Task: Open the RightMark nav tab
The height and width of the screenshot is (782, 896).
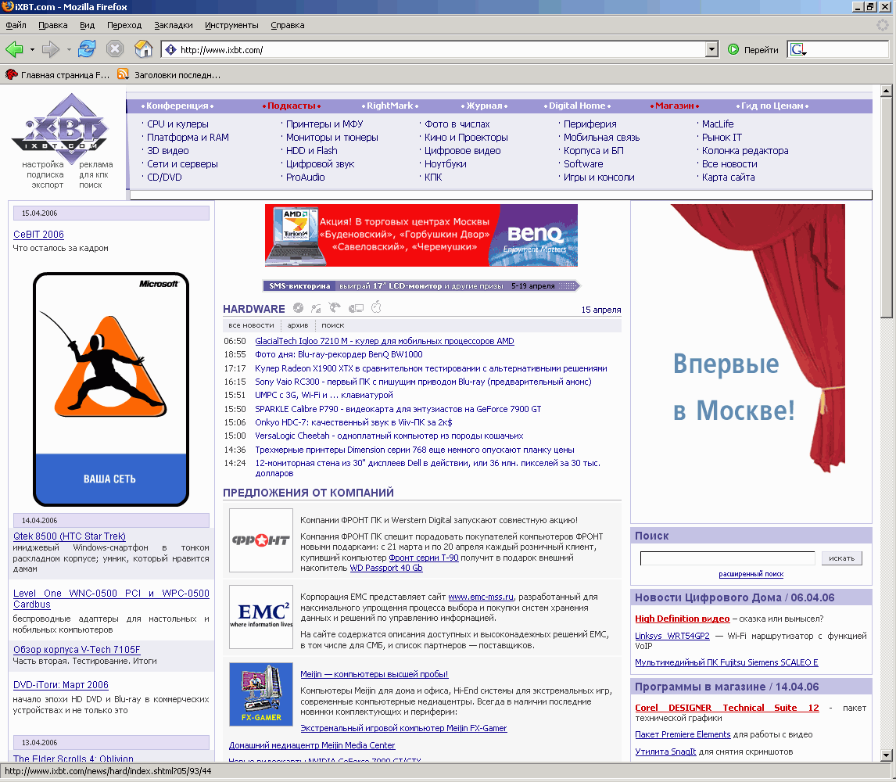Action: (389, 106)
